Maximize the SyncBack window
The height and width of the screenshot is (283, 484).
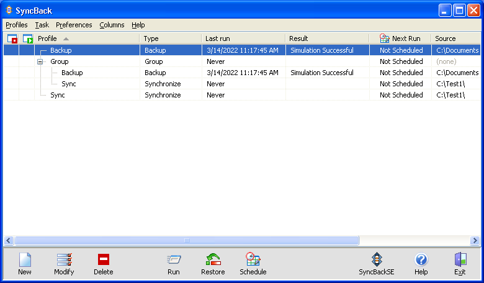click(x=459, y=11)
